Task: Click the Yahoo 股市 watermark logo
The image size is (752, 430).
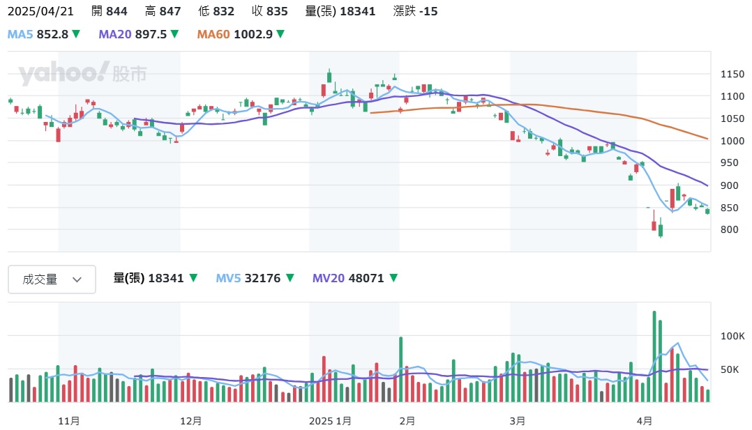Action: [82, 73]
